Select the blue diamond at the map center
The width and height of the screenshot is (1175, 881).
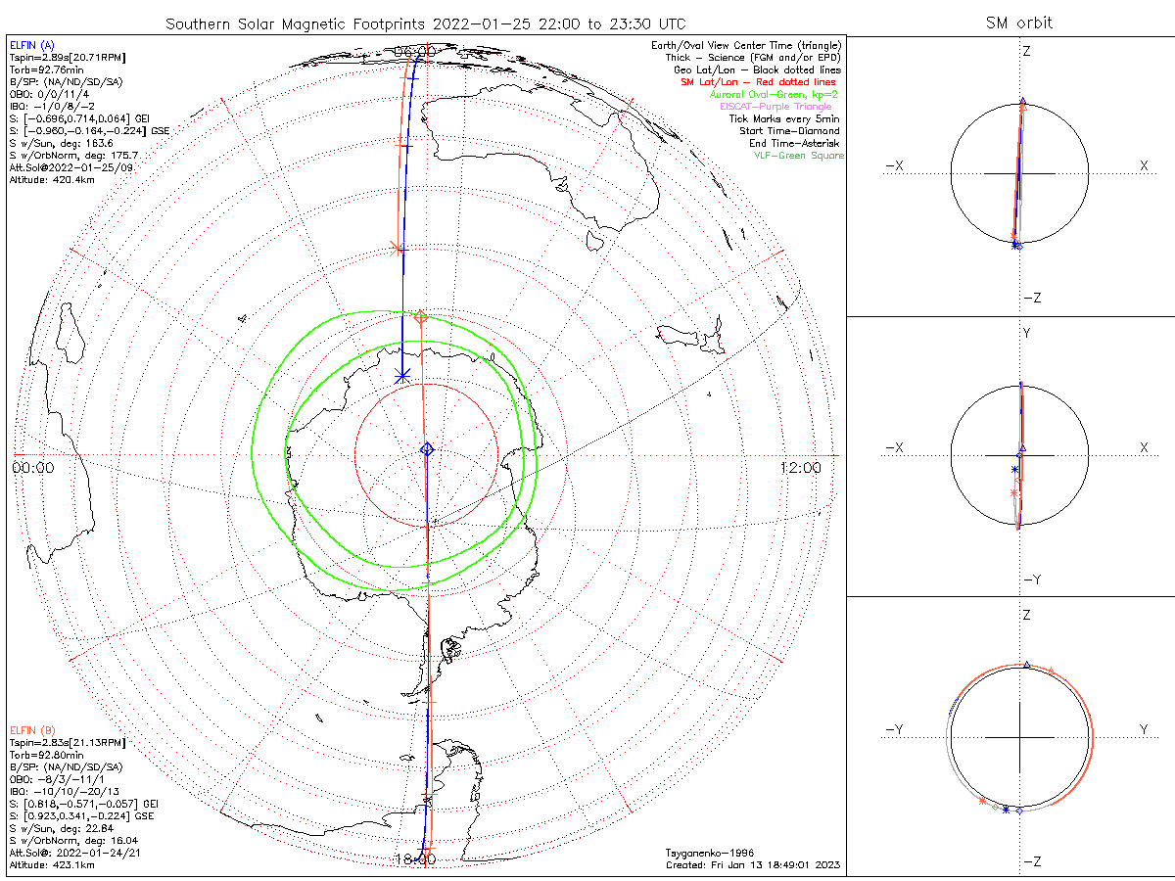[427, 448]
